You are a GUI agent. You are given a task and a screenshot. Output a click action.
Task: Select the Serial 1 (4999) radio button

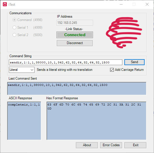pos(14,28)
